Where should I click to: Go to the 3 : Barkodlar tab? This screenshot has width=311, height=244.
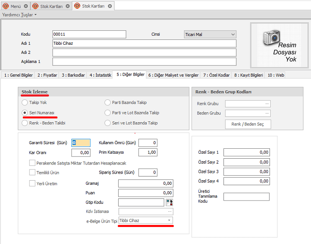[x=73, y=75]
